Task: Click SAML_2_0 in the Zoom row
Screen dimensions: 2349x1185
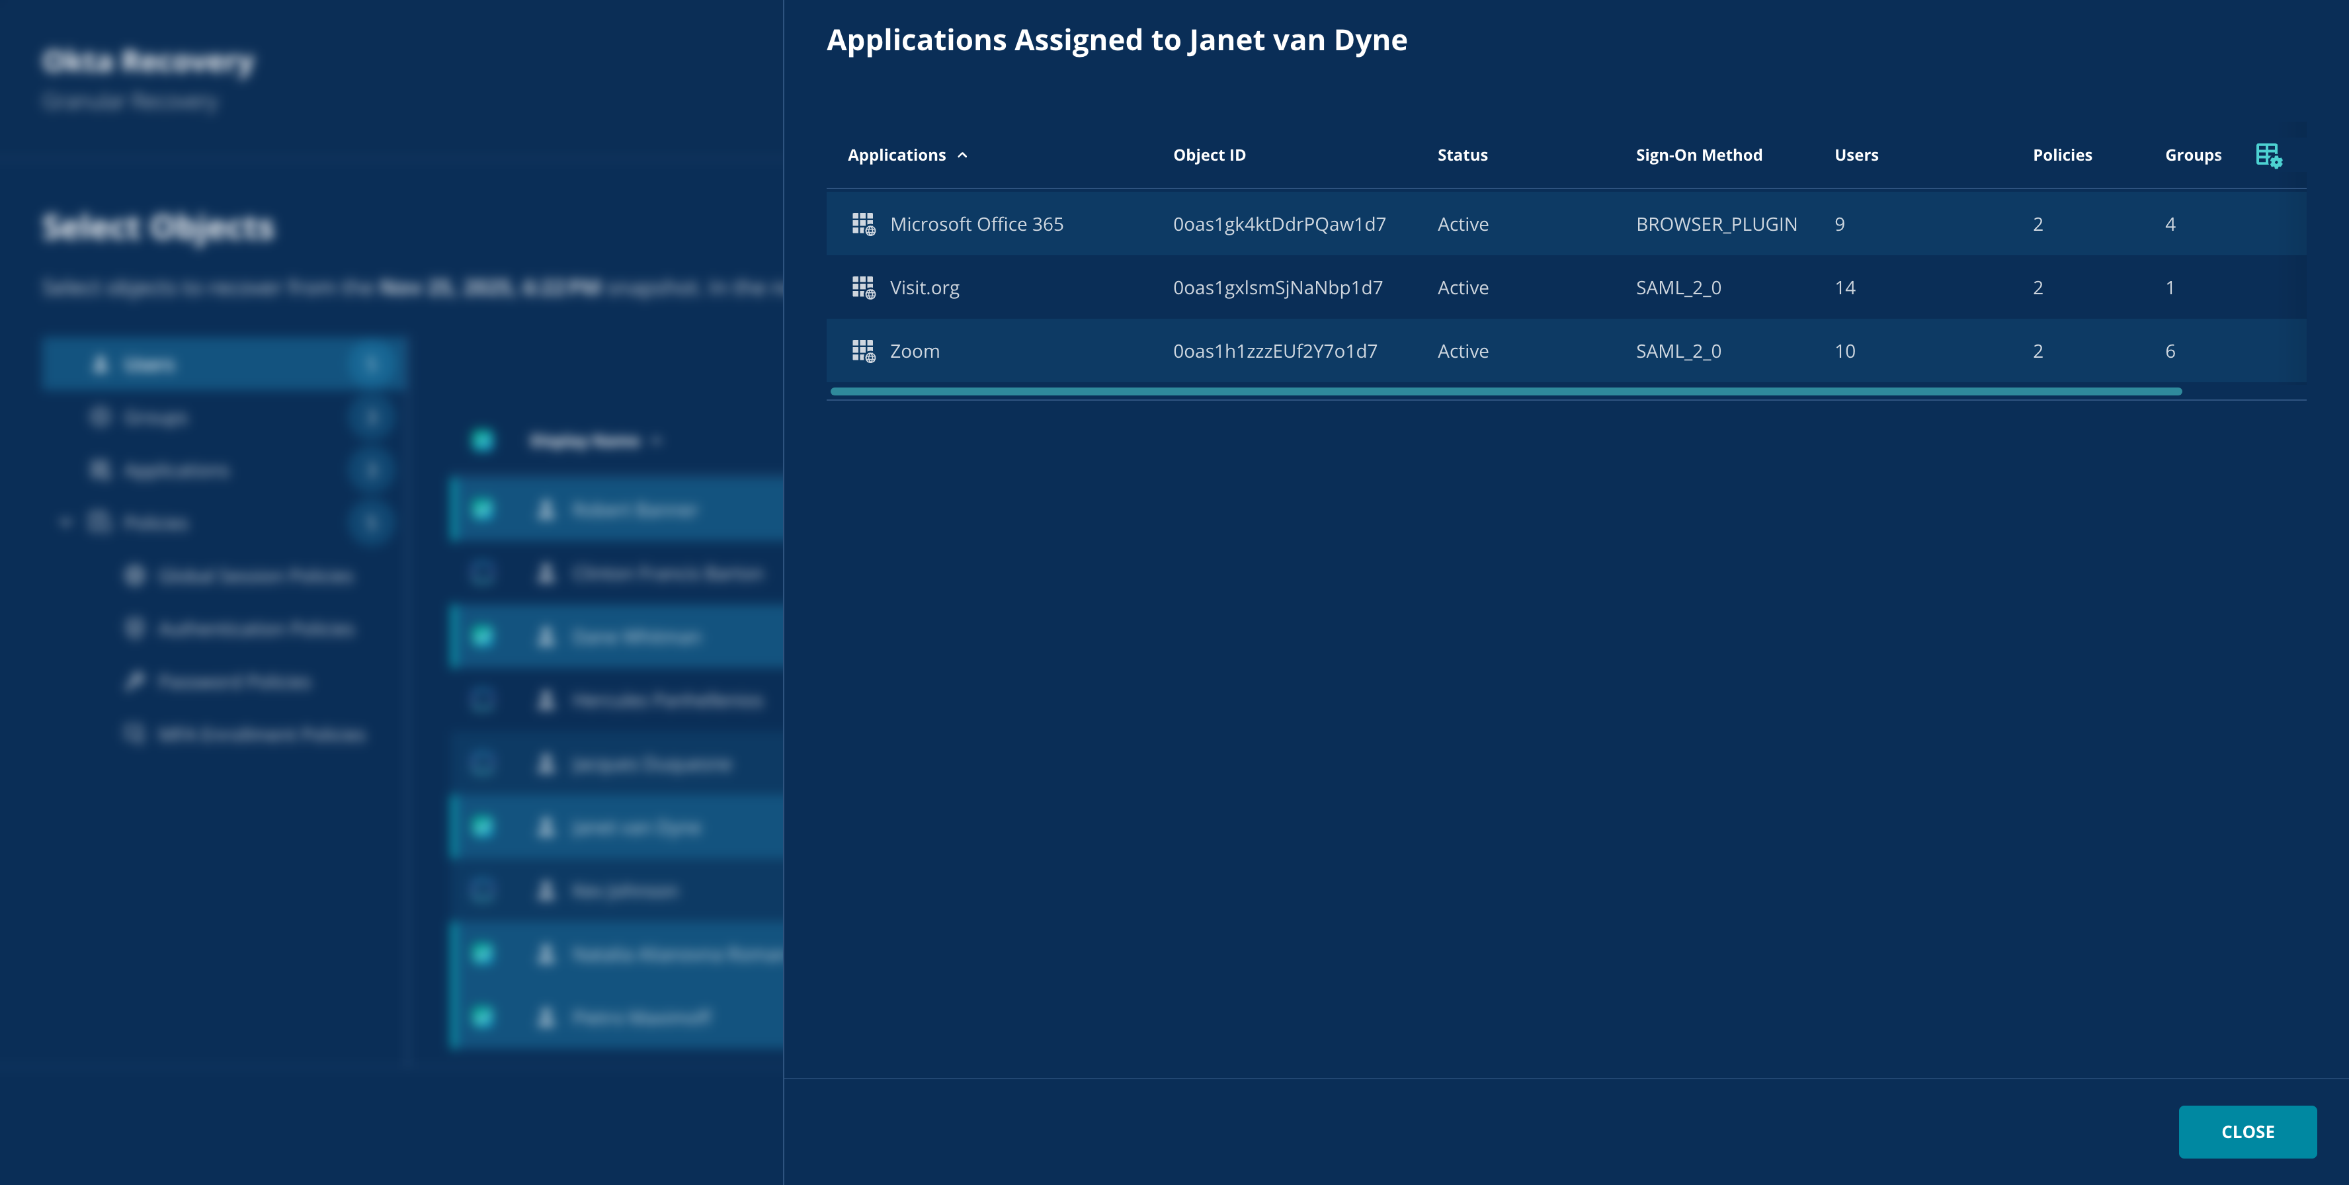Action: tap(1678, 351)
